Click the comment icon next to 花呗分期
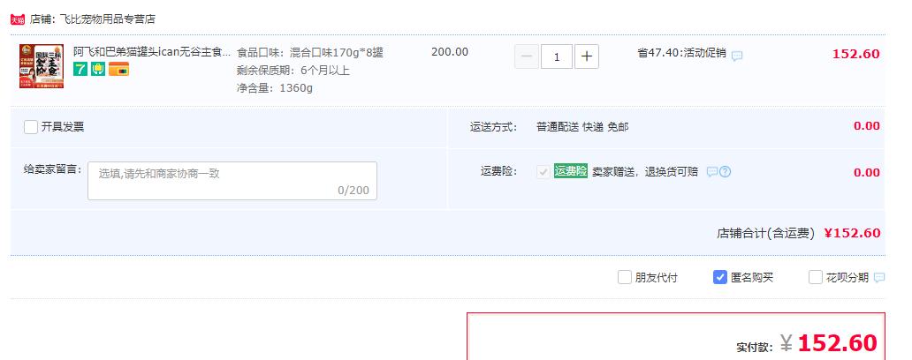This screenshot has height=360, width=912. 878,278
